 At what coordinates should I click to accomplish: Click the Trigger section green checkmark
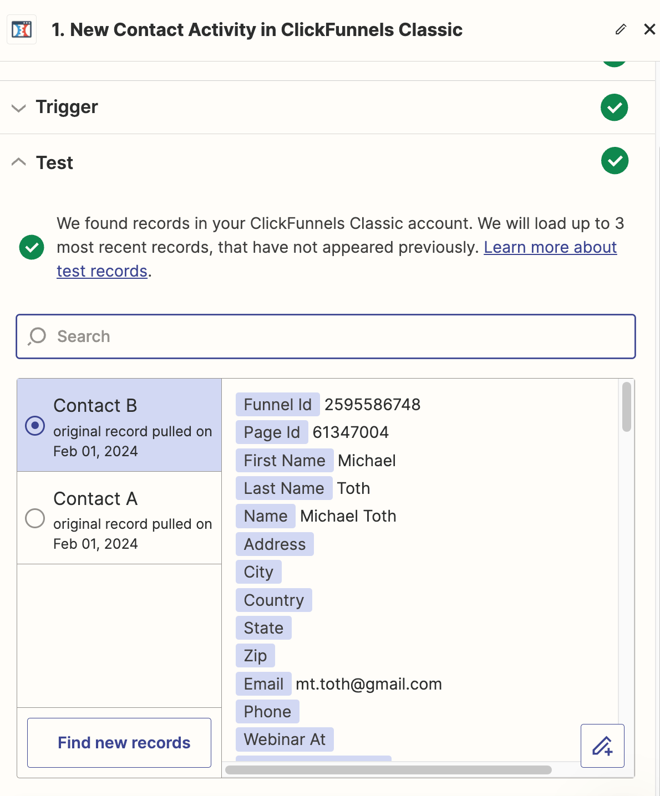(615, 107)
